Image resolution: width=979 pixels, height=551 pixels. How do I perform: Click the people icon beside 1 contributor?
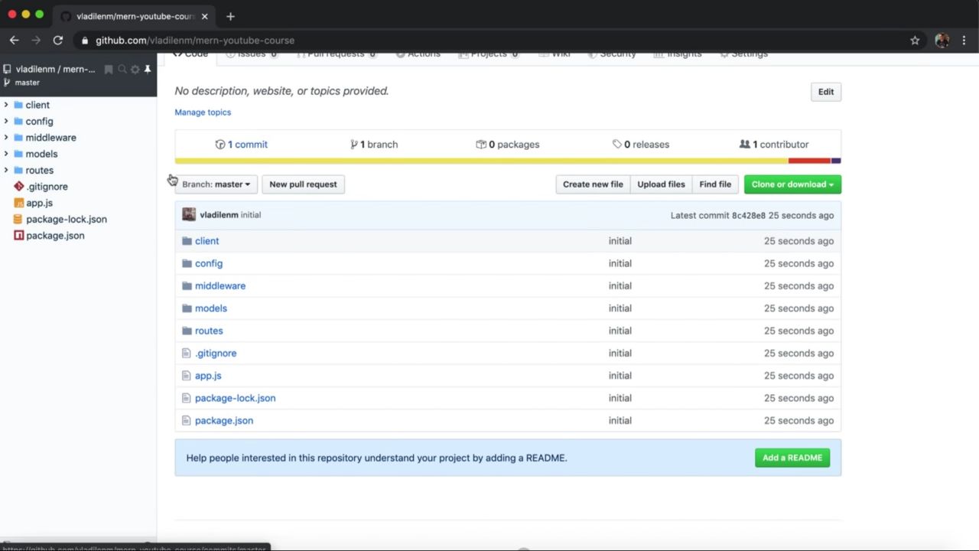point(745,144)
